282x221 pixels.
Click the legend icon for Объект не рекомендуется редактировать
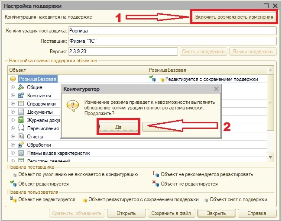point(156,174)
